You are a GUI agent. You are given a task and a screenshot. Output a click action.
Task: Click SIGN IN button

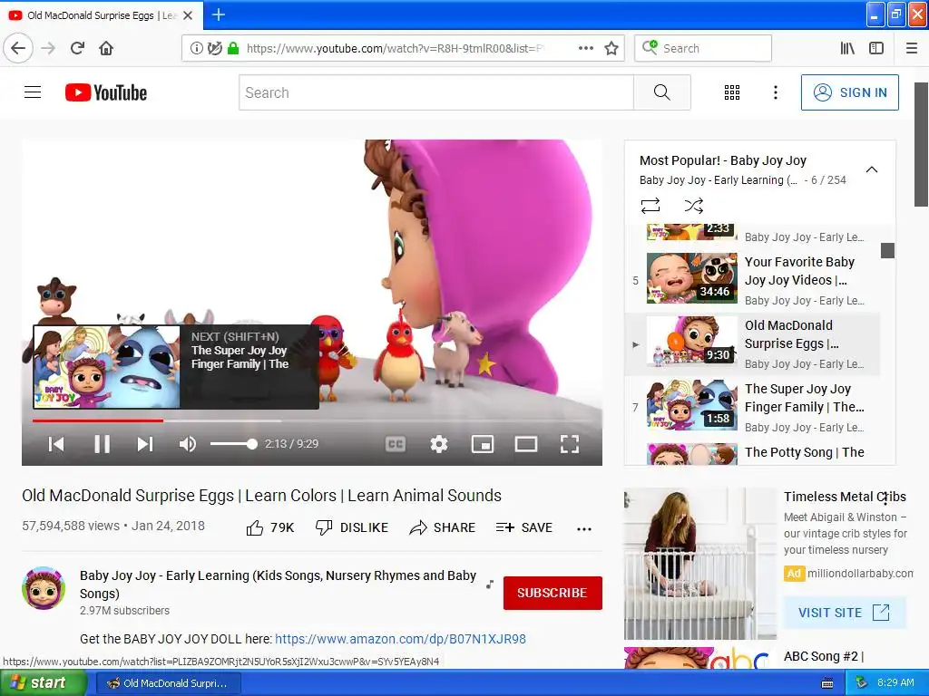(x=849, y=92)
